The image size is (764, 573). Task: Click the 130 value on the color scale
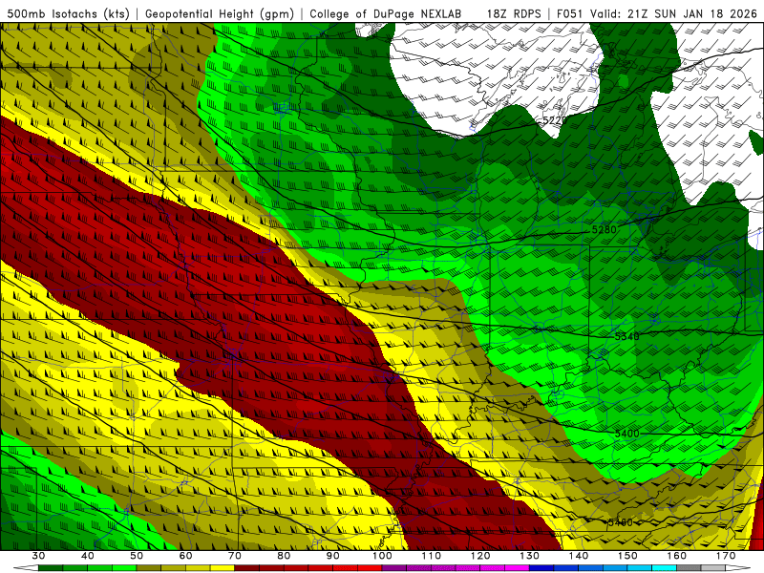click(530, 556)
